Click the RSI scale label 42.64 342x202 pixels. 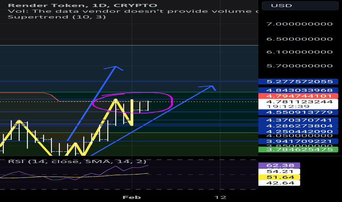pos(279,183)
